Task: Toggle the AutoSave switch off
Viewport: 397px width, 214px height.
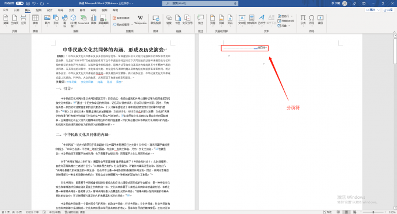Action: tap(19, 3)
